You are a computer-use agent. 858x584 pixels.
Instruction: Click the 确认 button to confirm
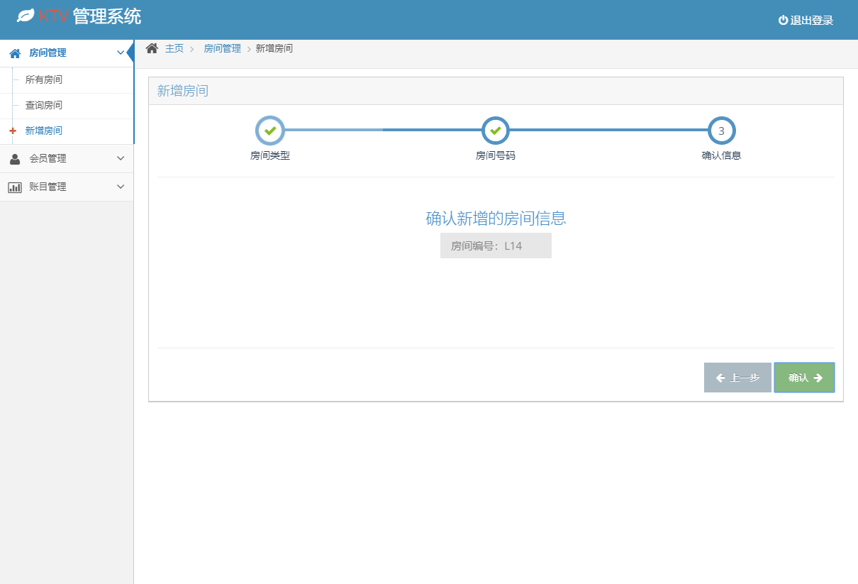coord(804,377)
